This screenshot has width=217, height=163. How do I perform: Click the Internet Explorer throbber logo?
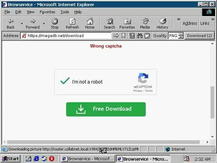pos(209,12)
